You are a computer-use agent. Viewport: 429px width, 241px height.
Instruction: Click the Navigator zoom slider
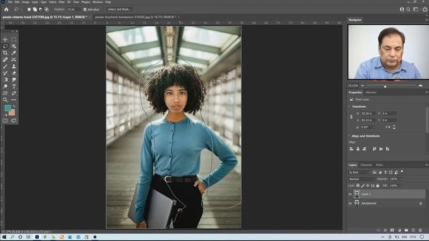tap(385, 86)
